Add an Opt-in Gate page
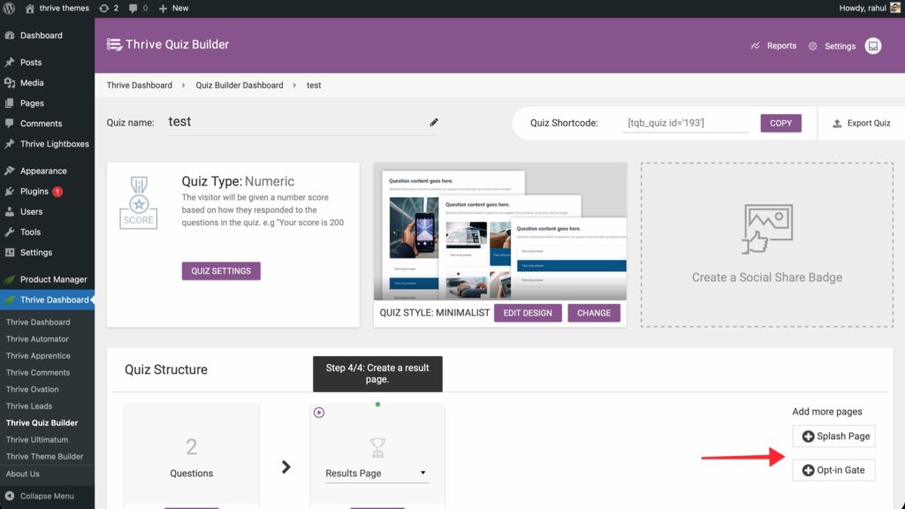This screenshot has height=509, width=905. tap(834, 470)
